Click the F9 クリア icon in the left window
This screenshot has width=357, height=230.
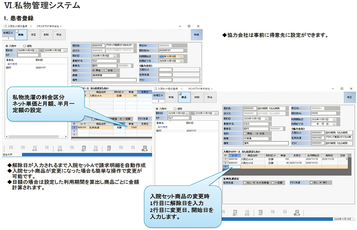(109, 148)
